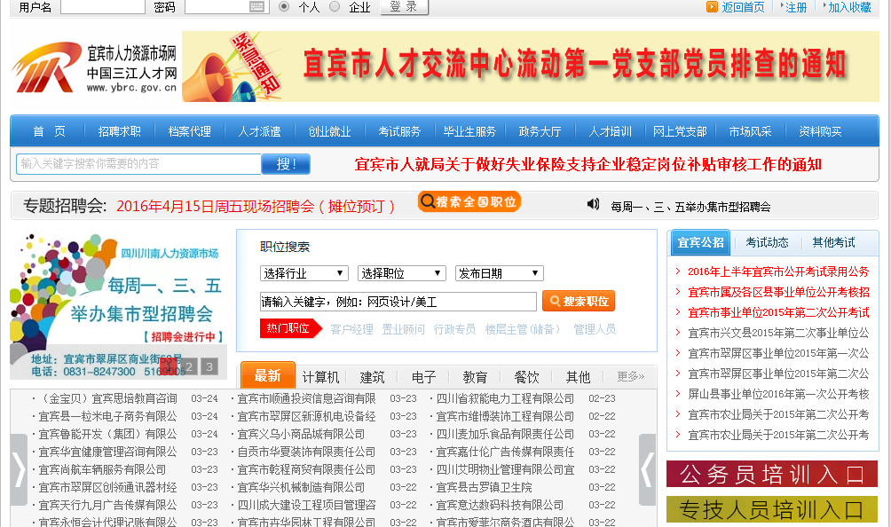This screenshot has width=891, height=527.
Task: Click the soft keyboard icon in password field
Action: (256, 7)
